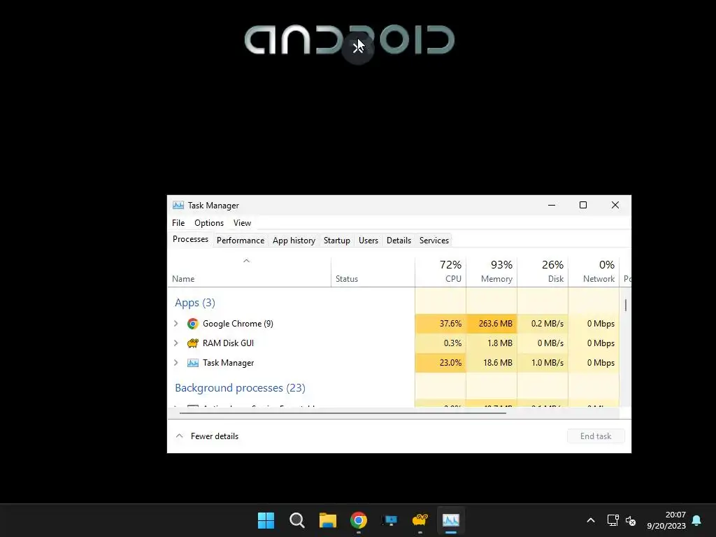Sort by the Network column header
716x537 pixels.
pos(594,271)
